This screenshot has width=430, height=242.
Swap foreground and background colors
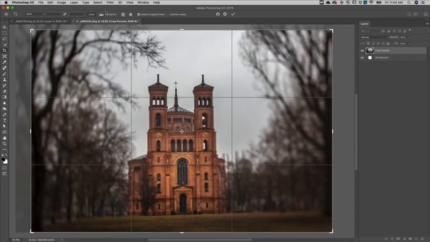click(x=6, y=155)
